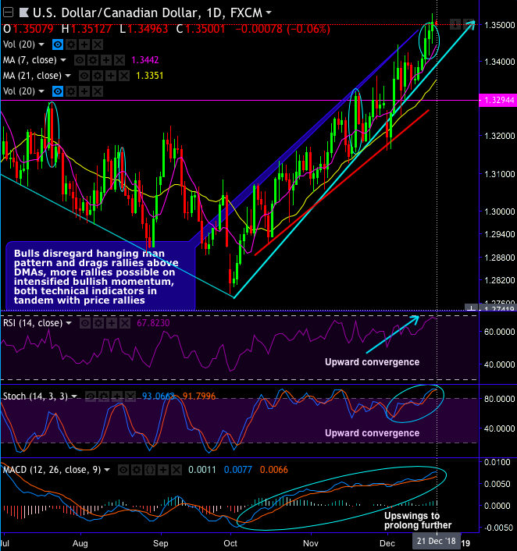Open settings gear for upper Vol (20) indicator
Image resolution: width=517 pixels, height=551 pixels.
71,44
